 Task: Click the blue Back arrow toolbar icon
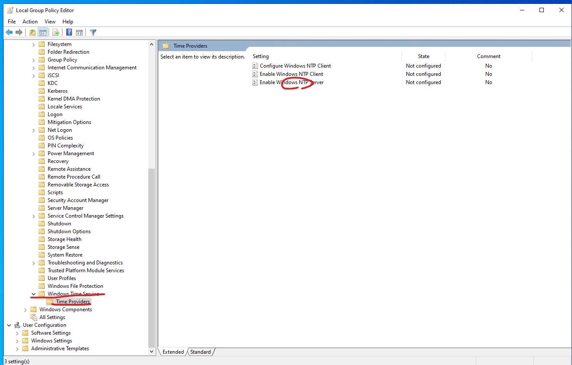point(9,32)
